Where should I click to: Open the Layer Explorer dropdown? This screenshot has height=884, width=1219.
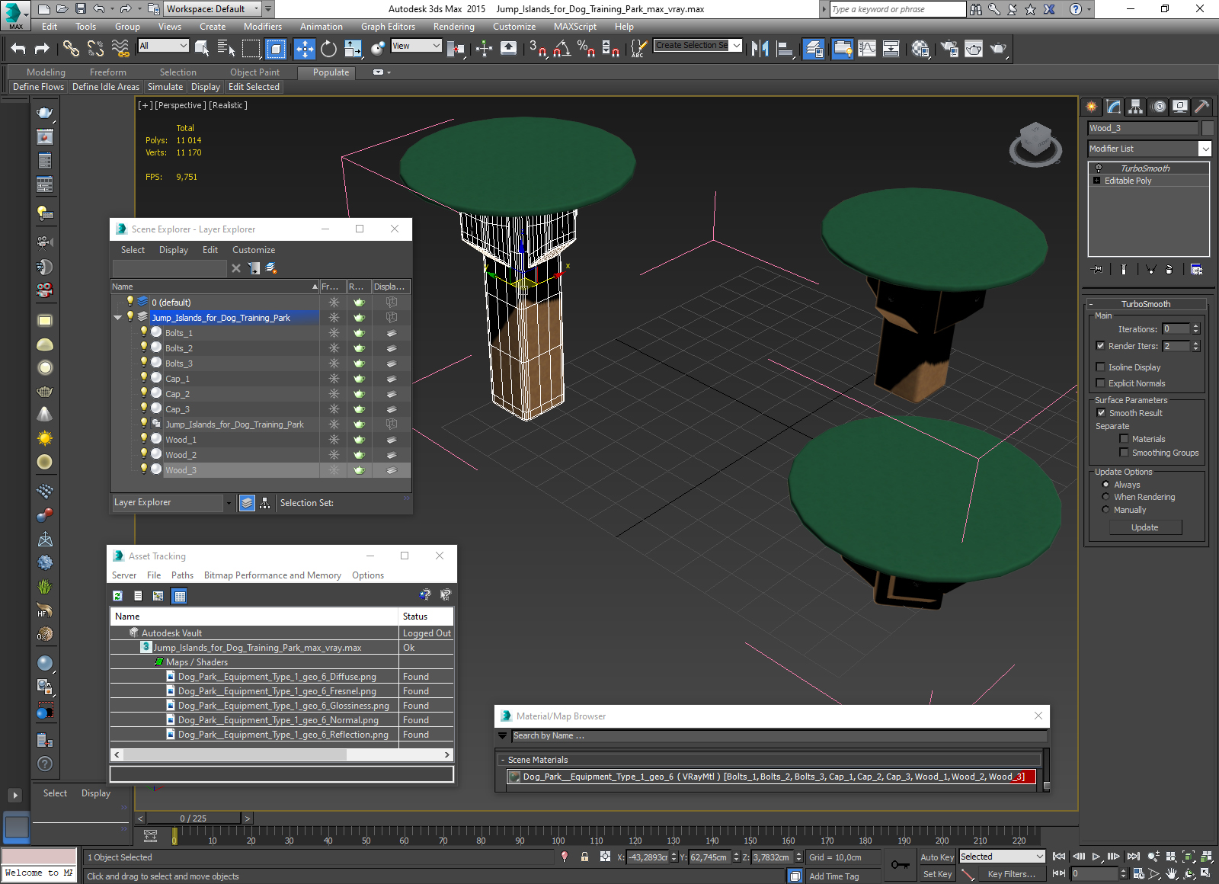[x=228, y=503]
